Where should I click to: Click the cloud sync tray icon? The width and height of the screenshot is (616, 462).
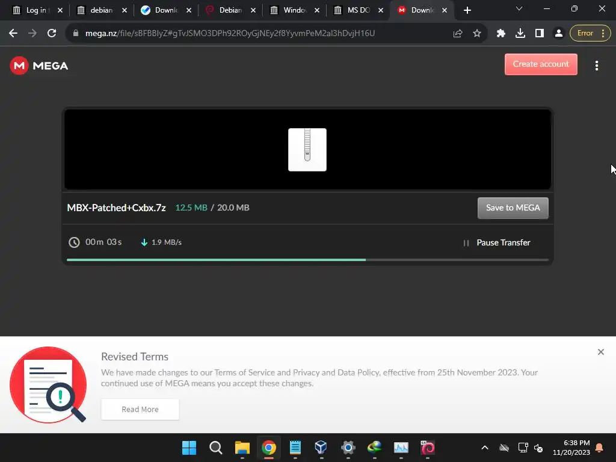pyautogui.click(x=504, y=448)
